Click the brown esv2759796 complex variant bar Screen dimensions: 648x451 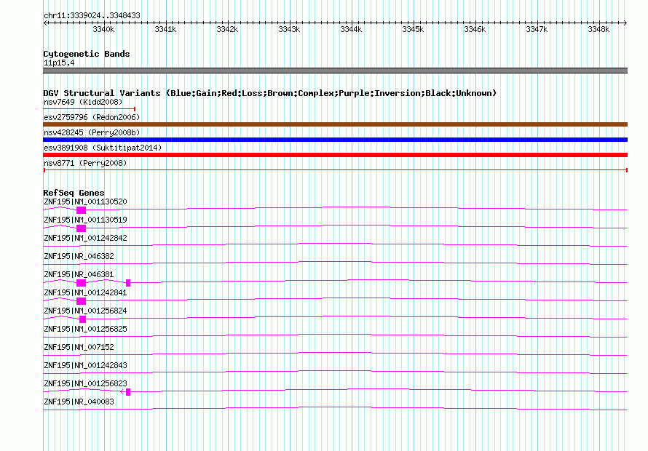[x=335, y=124]
